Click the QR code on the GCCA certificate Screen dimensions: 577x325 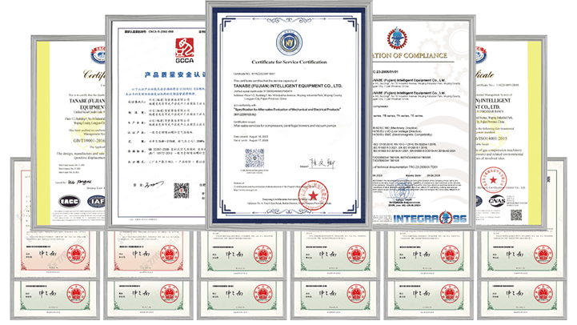tap(182, 191)
